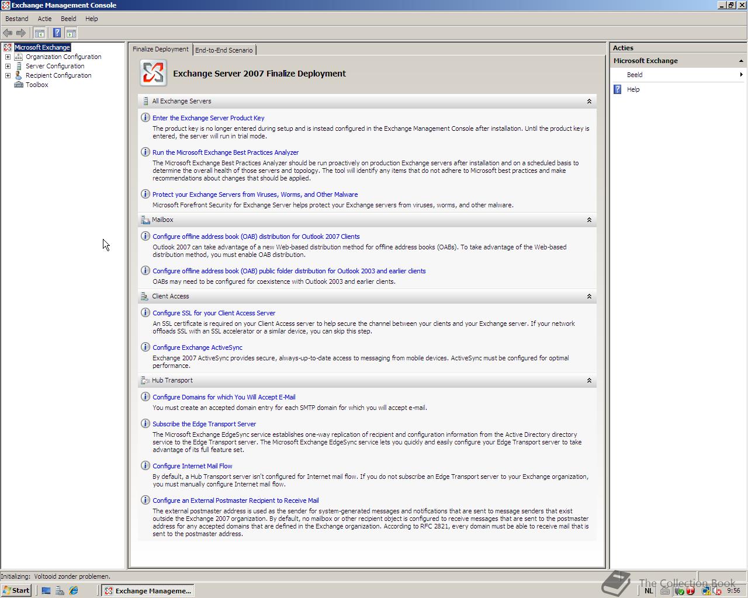Screen dimensions: 748x598
Task: Click info icon beside Enter Product Key
Action: point(146,117)
